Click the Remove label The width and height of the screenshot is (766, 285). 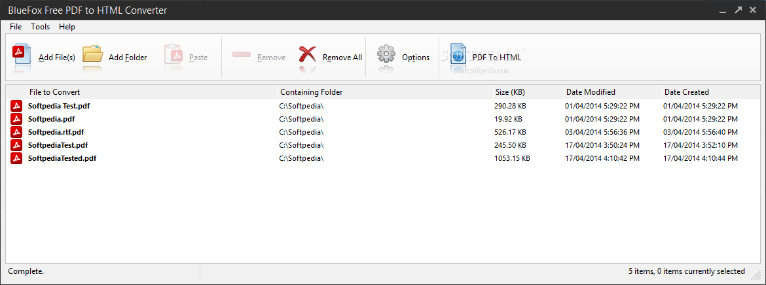pyautogui.click(x=271, y=58)
